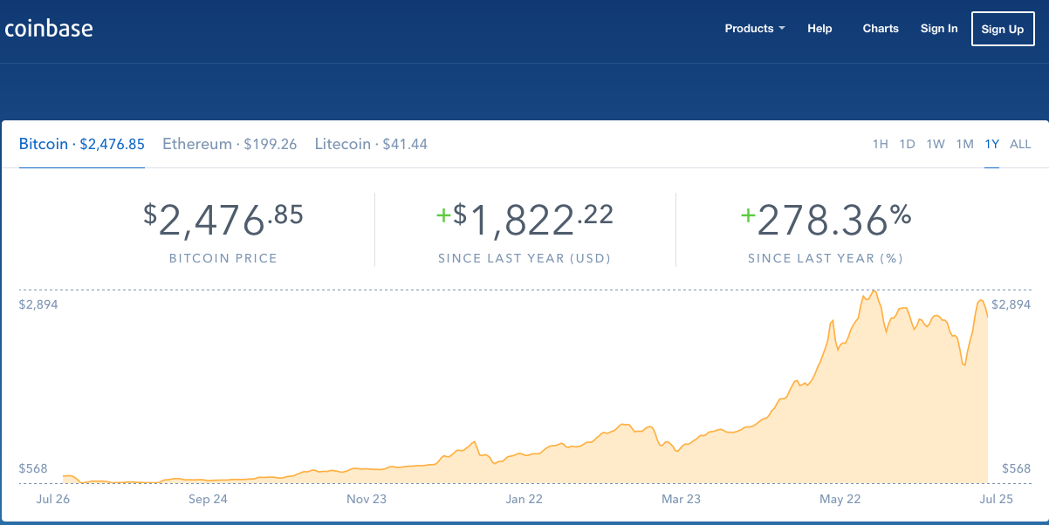1049x525 pixels.
Task: Open the Products dropdown menu
Action: coord(755,29)
